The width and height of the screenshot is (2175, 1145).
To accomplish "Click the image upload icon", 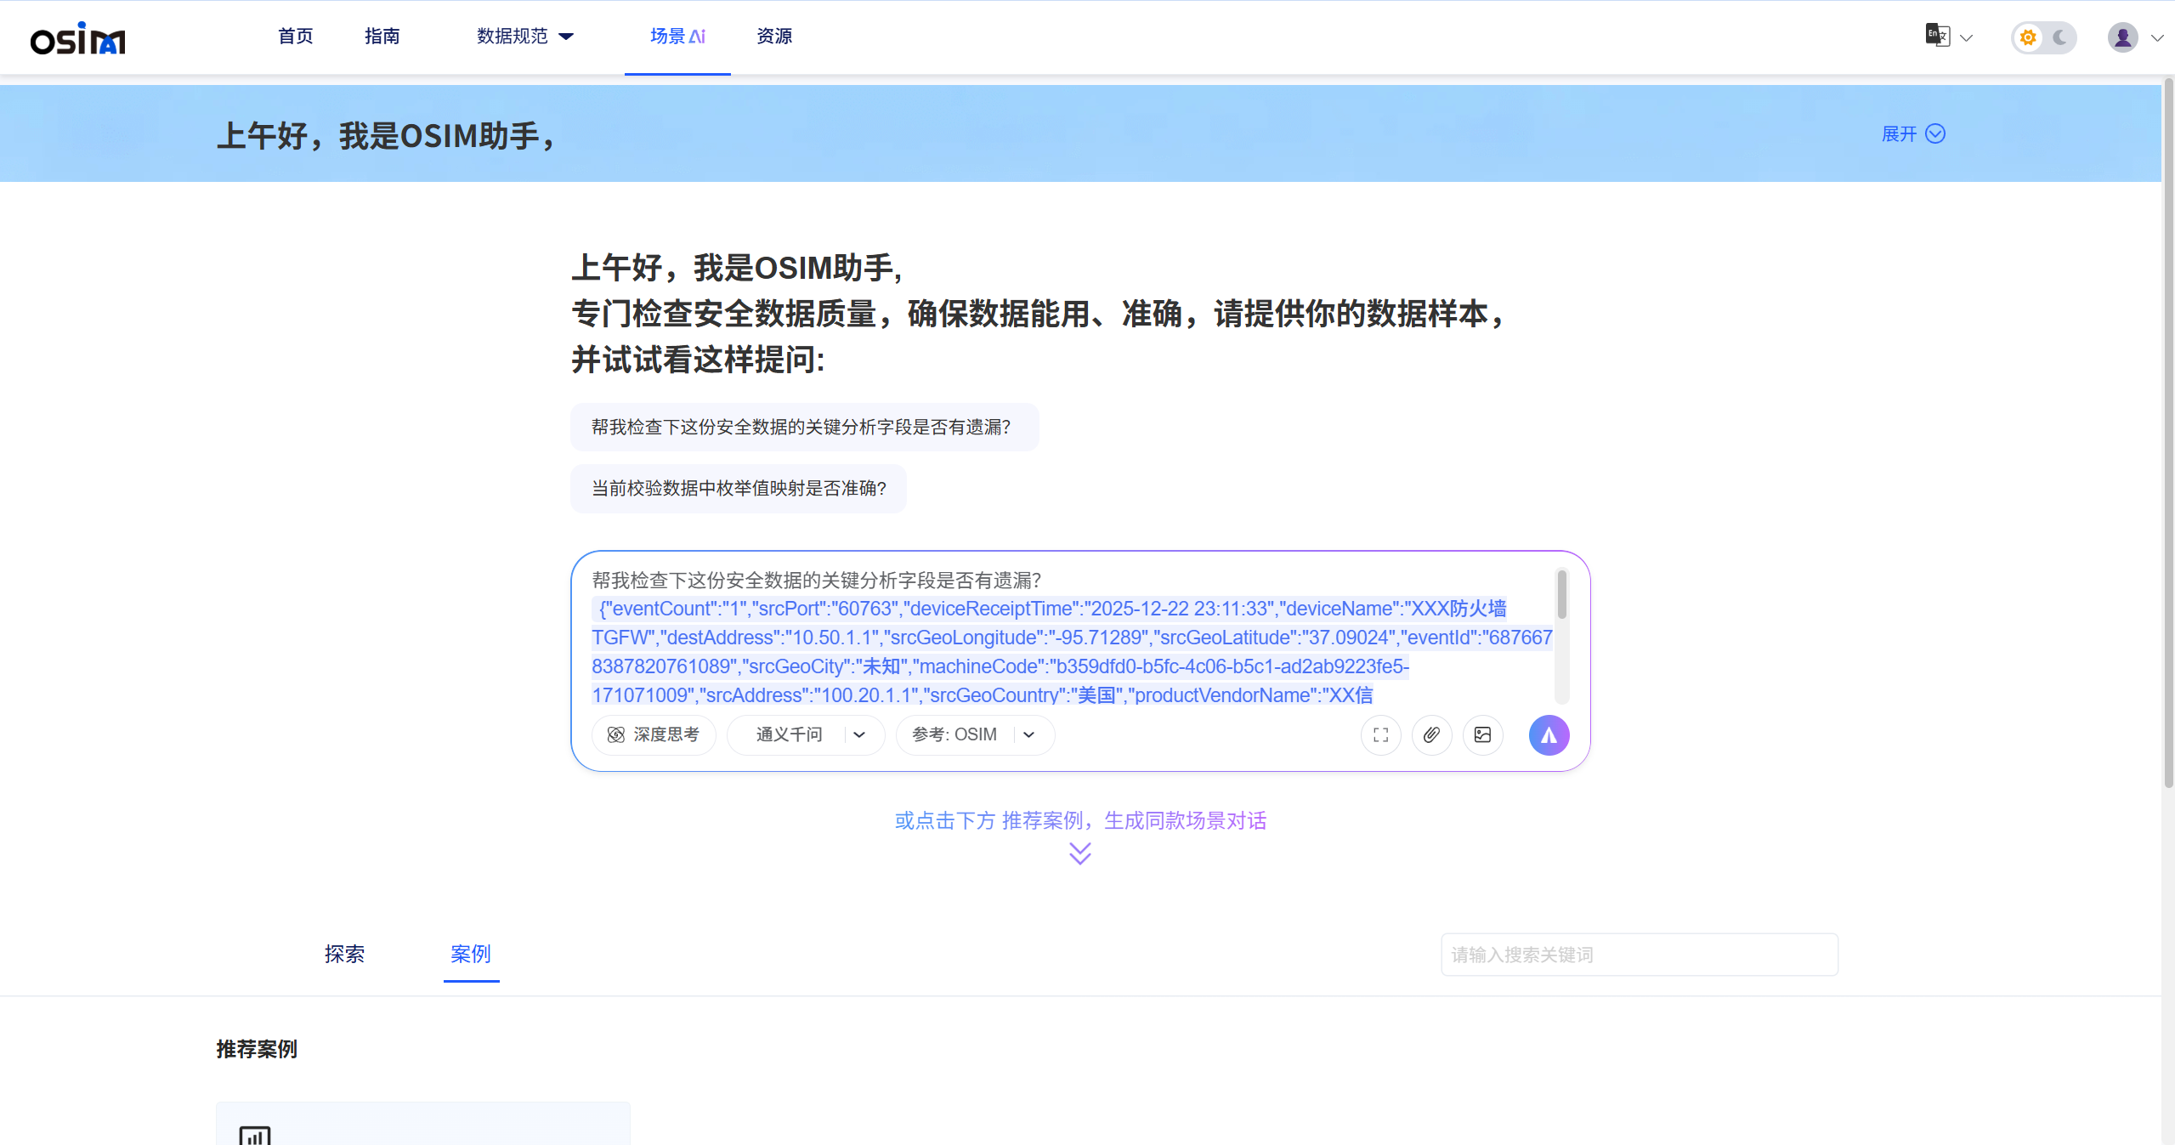I will [1483, 735].
